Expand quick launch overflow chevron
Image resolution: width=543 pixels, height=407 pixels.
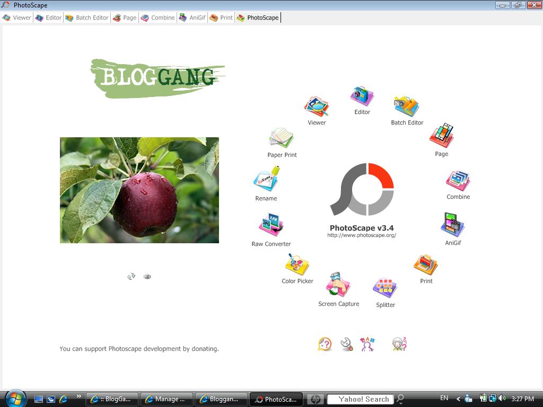point(78,396)
